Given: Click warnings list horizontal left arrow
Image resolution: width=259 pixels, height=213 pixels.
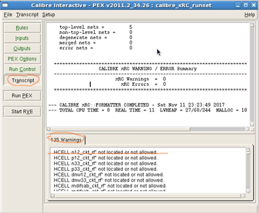Looking at the screenshot, I should [52, 196].
